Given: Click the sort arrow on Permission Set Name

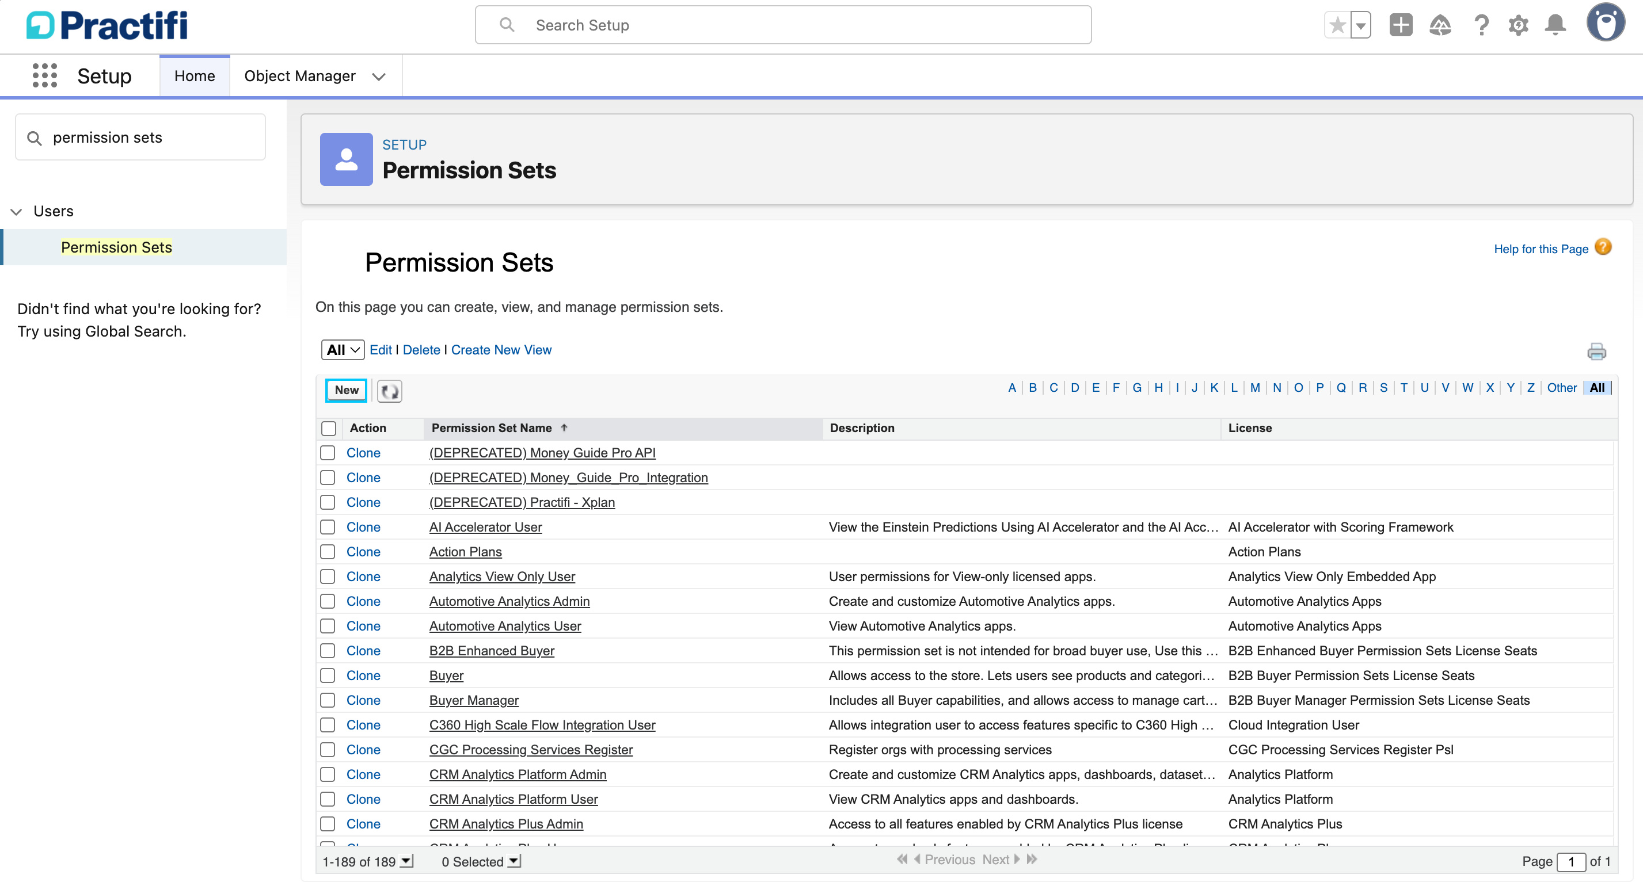Looking at the screenshot, I should coord(564,427).
